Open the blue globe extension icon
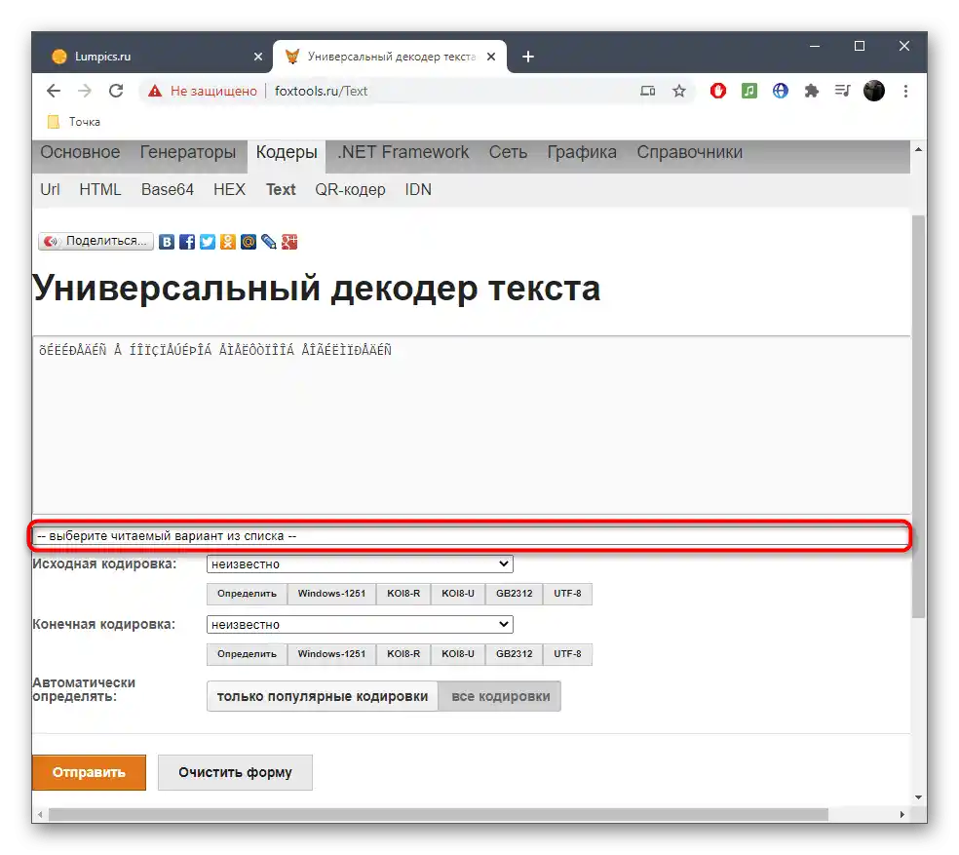This screenshot has width=959, height=855. coord(781,92)
